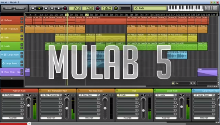Screen dimensions: 220x125
Task: Open the SESSION menu button
Action: (20, 8)
